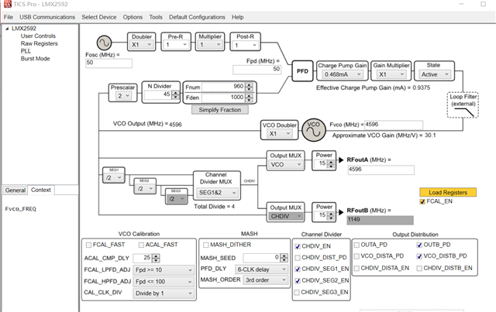Toggle the FCAL_EN checkbox
The width and height of the screenshot is (496, 312).
pyautogui.click(x=422, y=202)
